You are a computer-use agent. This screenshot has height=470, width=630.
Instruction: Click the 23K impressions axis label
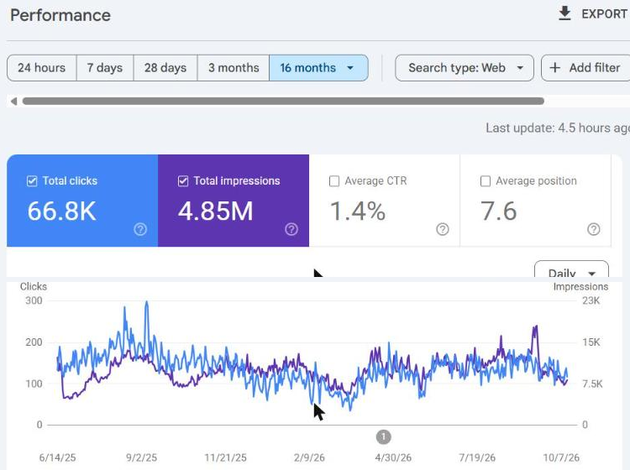591,300
